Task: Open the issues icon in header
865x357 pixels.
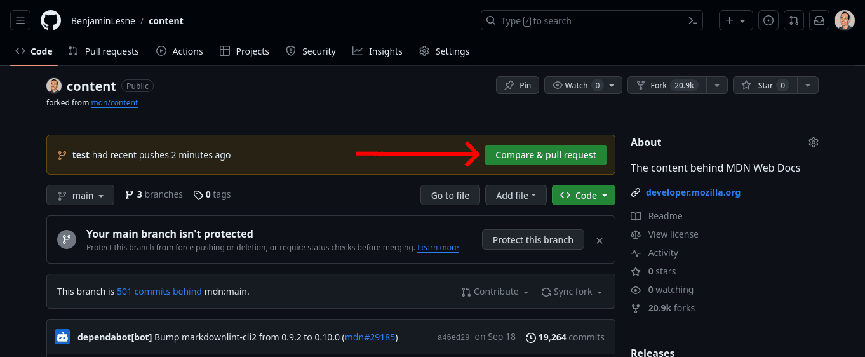Action: point(768,20)
